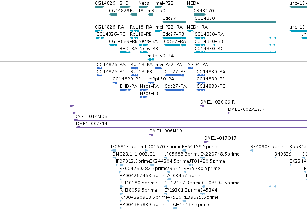
Task: Click transcript CG14826-RC label
Action: [x=111, y=34]
